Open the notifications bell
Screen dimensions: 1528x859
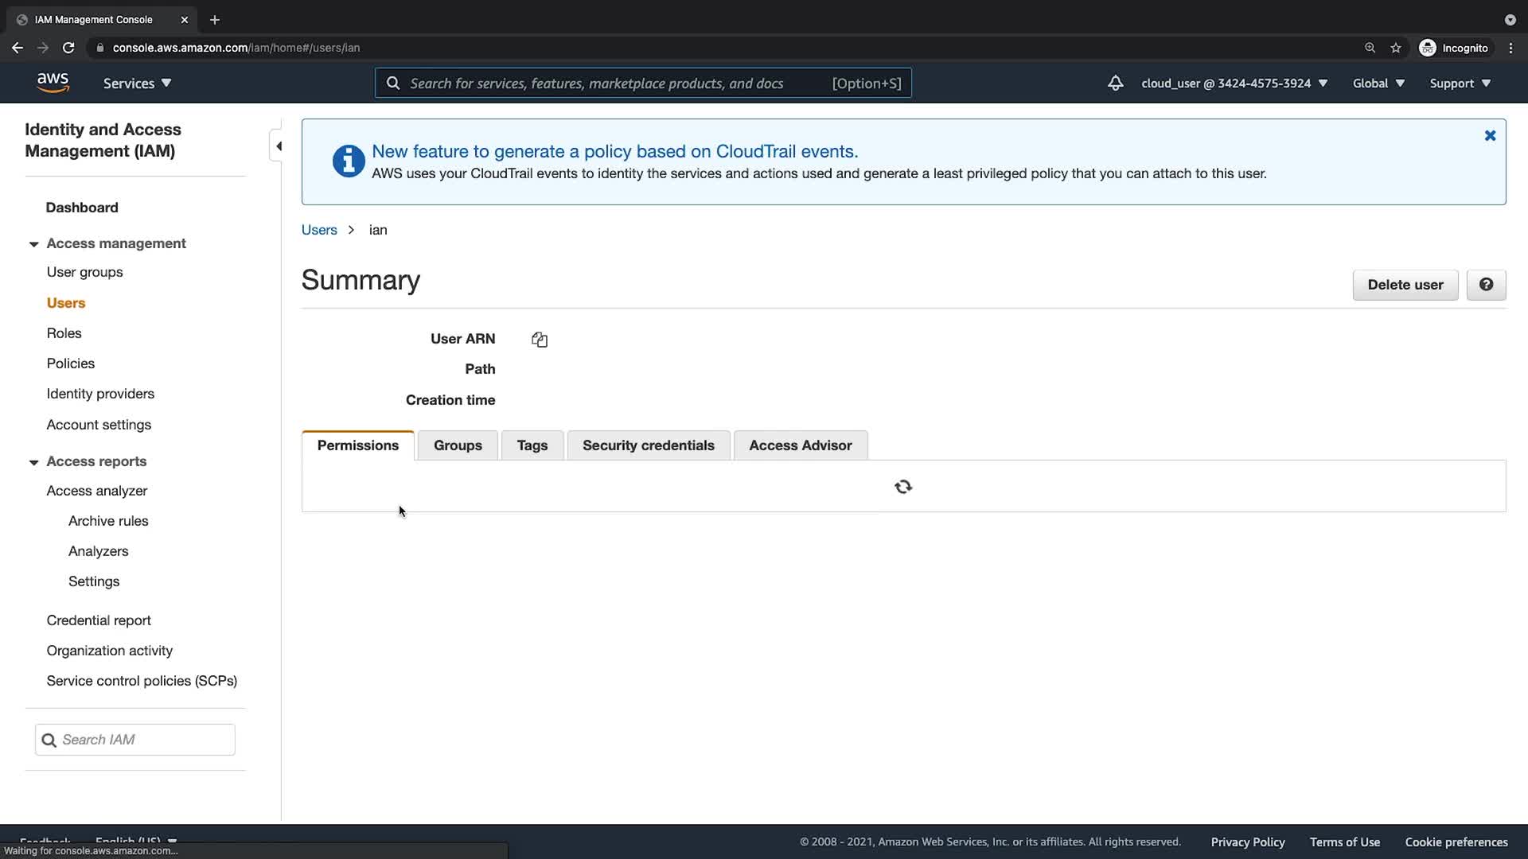click(x=1115, y=83)
